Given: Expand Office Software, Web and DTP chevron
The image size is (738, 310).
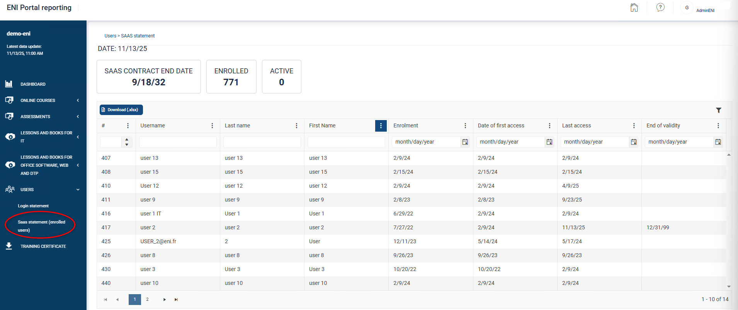Looking at the screenshot, I should 78,165.
